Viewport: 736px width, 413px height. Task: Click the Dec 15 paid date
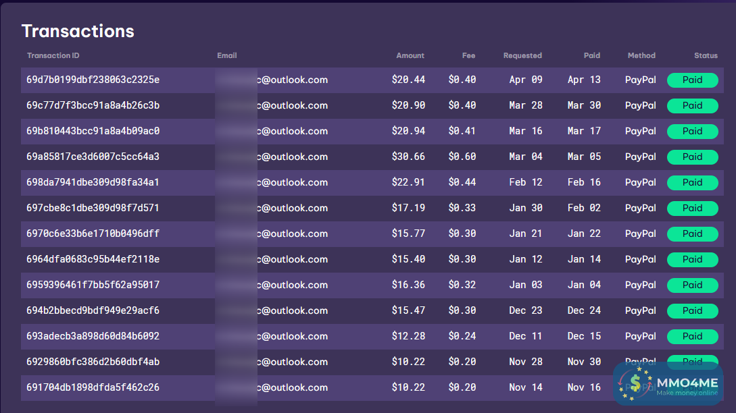[584, 336]
